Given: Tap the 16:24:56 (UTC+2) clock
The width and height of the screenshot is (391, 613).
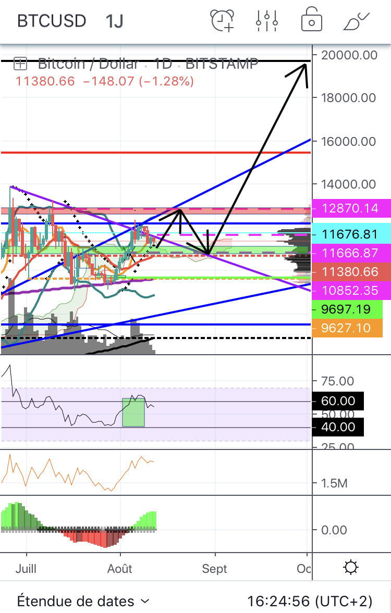Looking at the screenshot, I should coord(310,601).
